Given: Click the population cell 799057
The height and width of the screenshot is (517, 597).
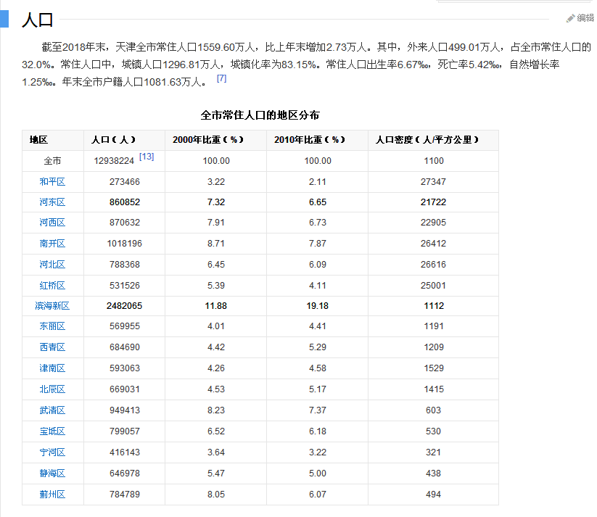Looking at the screenshot, I should click(125, 431).
